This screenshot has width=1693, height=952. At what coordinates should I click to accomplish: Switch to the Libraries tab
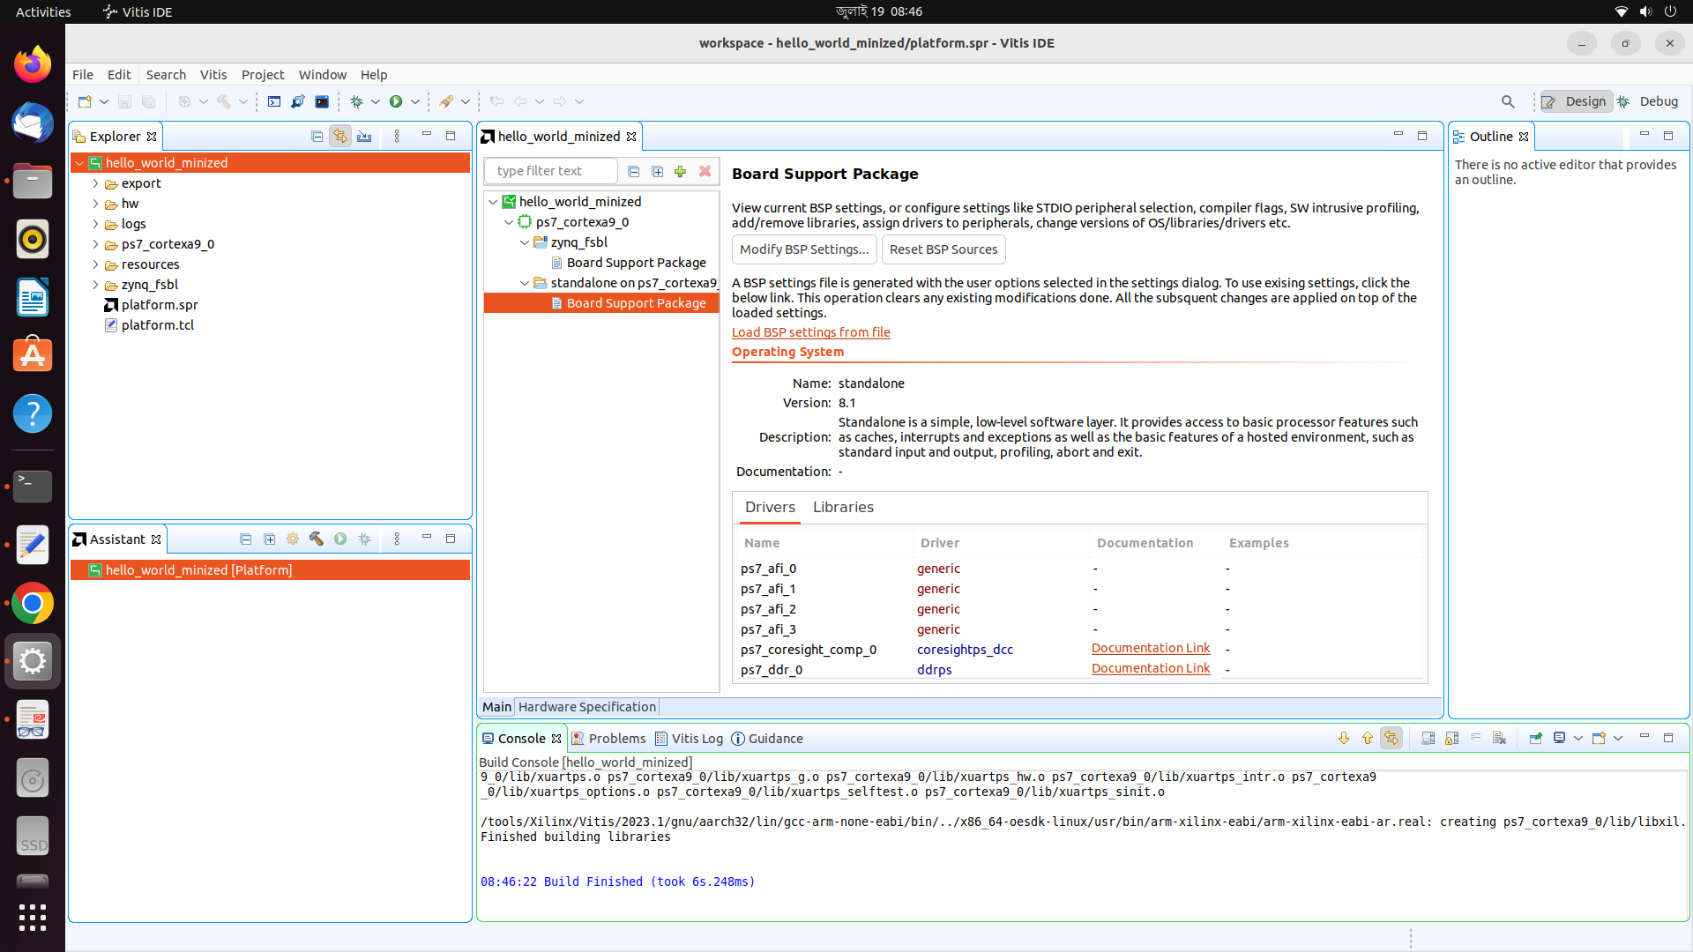843,507
